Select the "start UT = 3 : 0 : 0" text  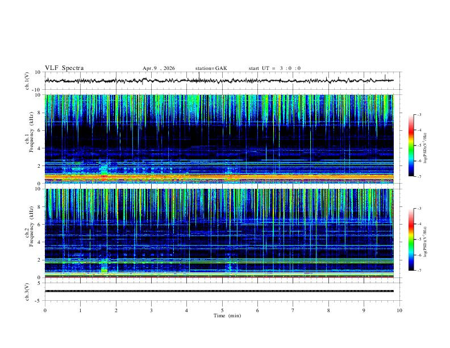(x=274, y=68)
